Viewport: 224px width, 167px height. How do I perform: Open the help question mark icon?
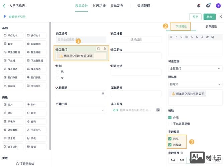coord(208,6)
